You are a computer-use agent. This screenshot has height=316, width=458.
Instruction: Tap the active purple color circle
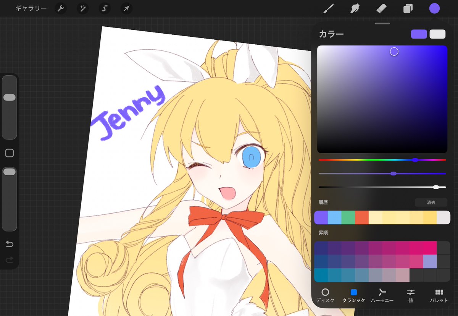tap(434, 8)
